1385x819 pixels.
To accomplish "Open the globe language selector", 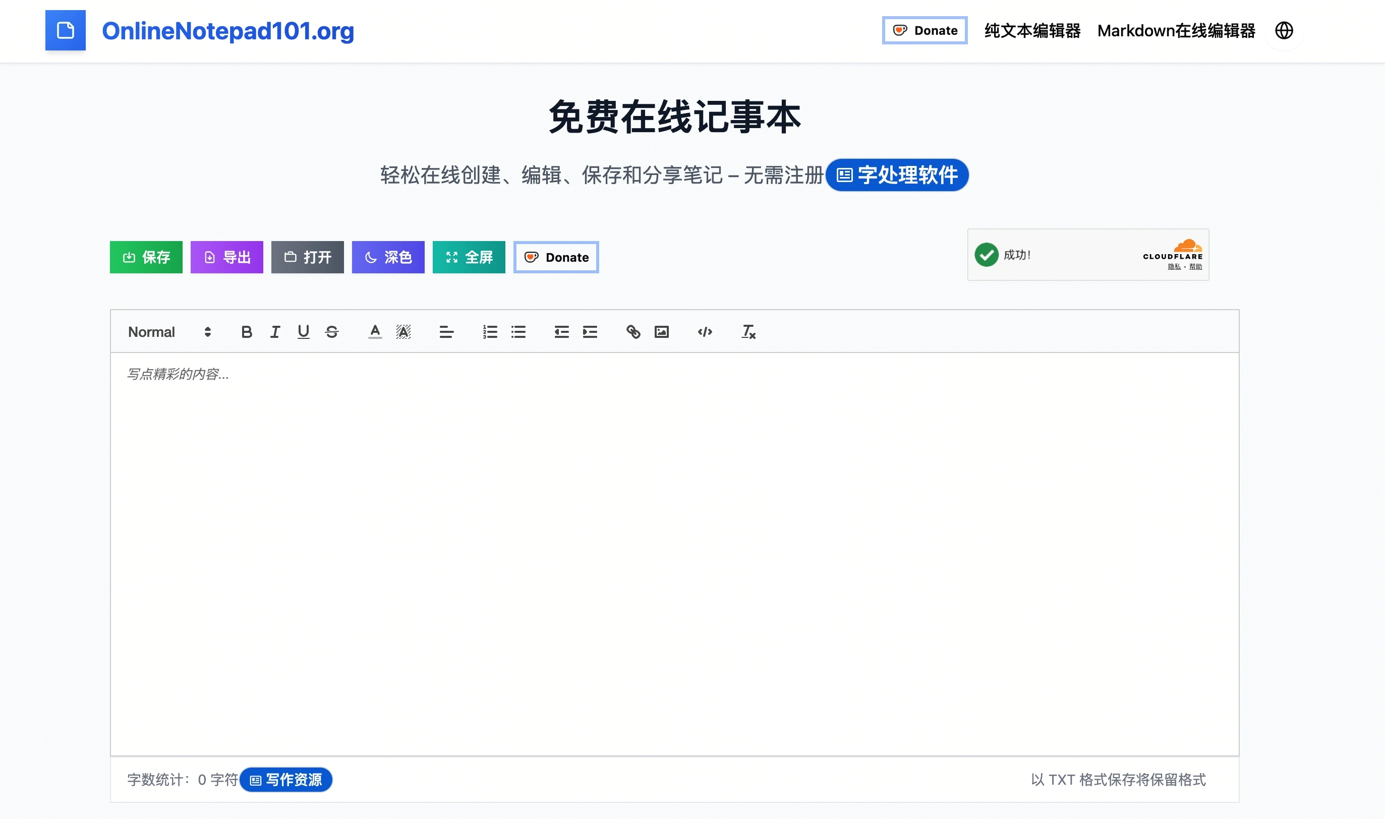I will [x=1284, y=30].
